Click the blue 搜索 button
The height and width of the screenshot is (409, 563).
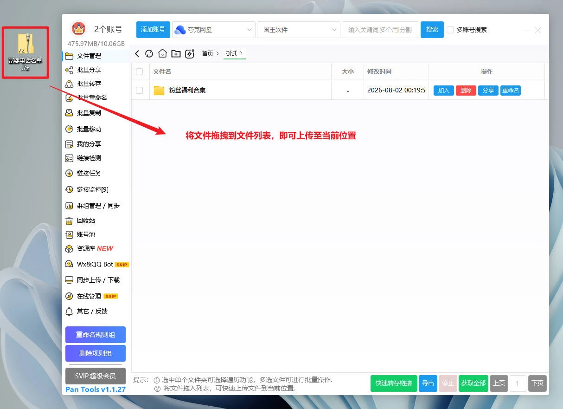click(432, 30)
